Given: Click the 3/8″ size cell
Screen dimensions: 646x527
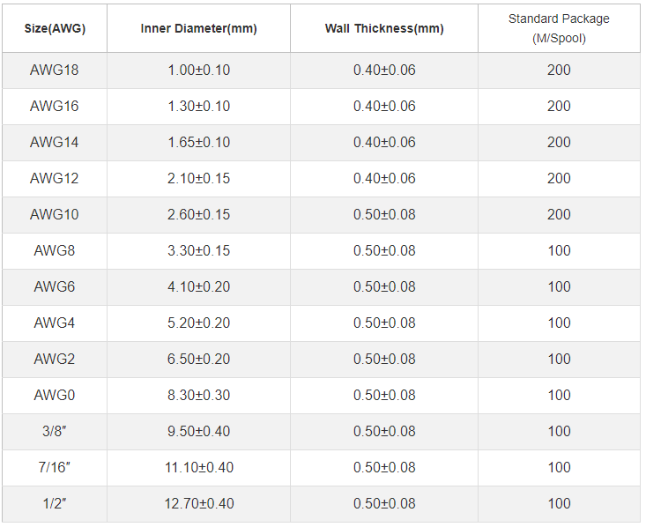Looking at the screenshot, I should click(55, 432).
